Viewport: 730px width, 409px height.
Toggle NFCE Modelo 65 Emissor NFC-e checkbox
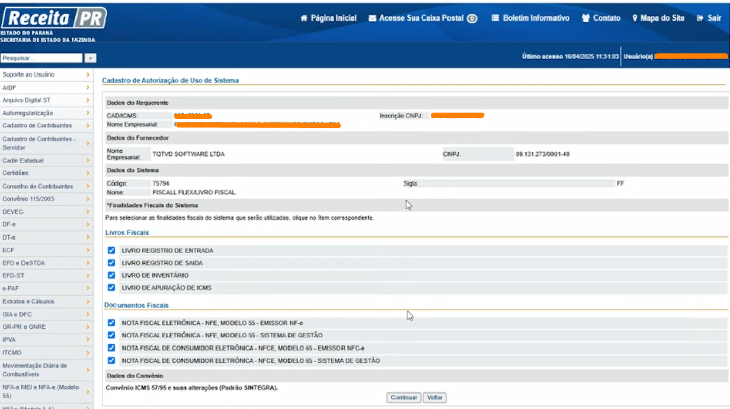point(111,348)
